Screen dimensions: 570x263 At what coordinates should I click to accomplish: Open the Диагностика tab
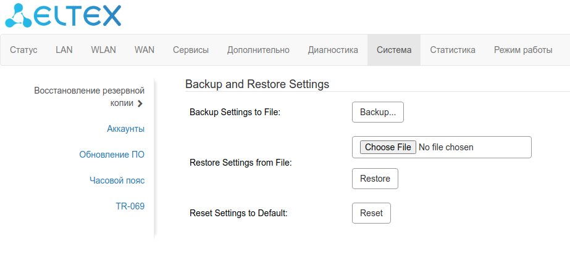333,50
